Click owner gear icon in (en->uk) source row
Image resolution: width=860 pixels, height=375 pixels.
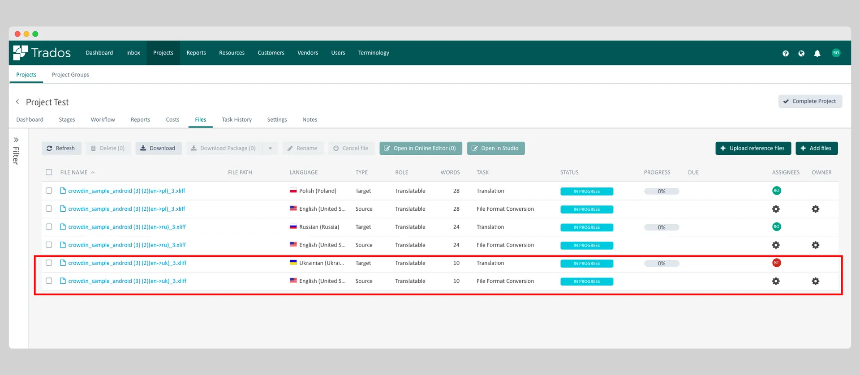[816, 281]
